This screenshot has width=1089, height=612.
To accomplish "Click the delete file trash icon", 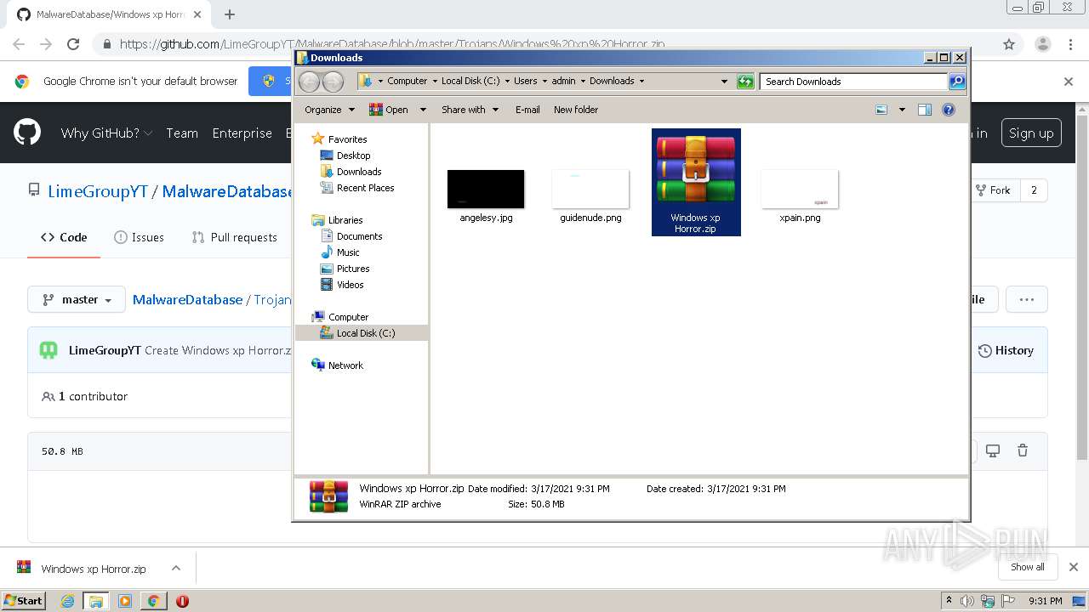I will [1023, 450].
